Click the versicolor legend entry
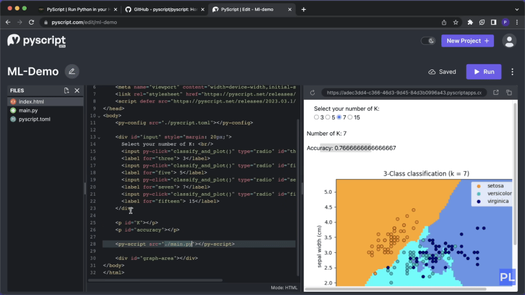Viewport: 525px width, 295px height. pyautogui.click(x=494, y=193)
